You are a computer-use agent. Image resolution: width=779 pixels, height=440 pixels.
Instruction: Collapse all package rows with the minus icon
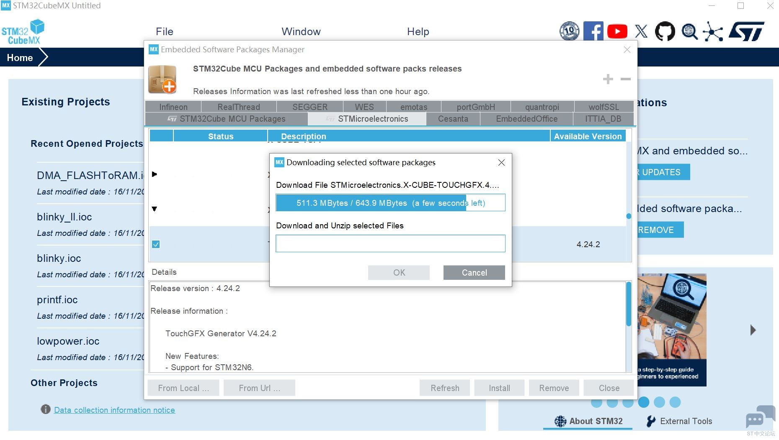pos(626,79)
